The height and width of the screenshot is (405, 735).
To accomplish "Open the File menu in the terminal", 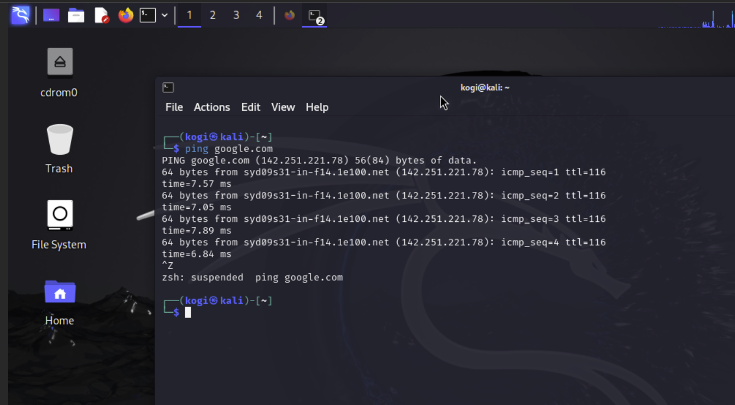I will 174,107.
